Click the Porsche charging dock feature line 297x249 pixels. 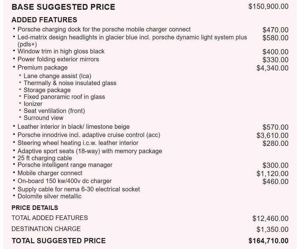[104, 29]
